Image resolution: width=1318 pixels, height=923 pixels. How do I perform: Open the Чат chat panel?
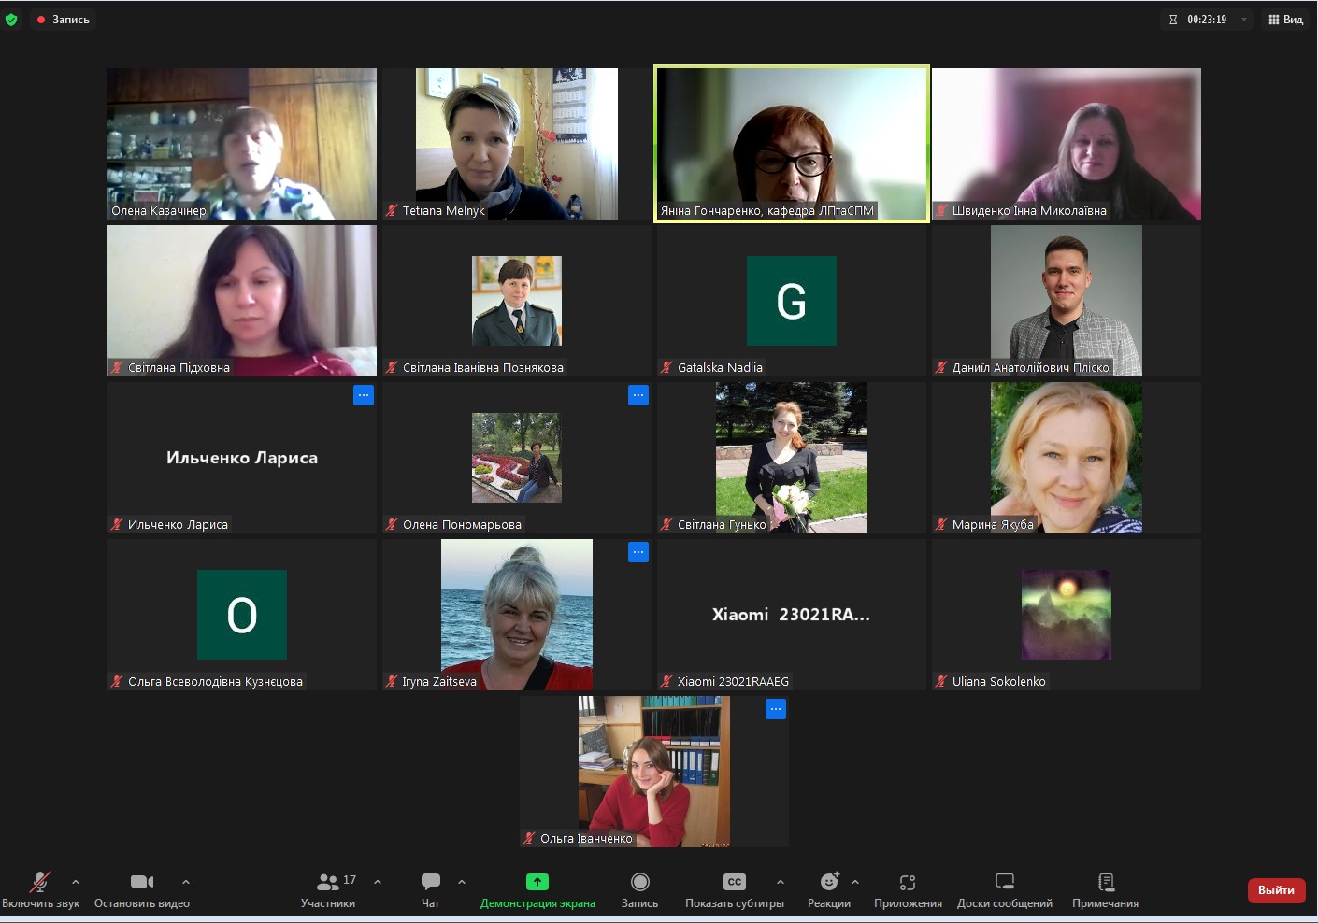tap(431, 888)
